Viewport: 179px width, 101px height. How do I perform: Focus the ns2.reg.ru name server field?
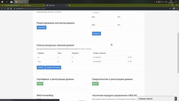coord(103,13)
